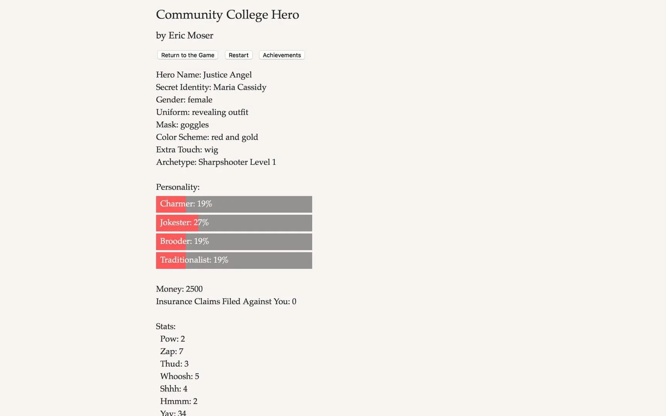Click the Archetype Sharpshooter Level 1 text
Image resolution: width=666 pixels, height=416 pixels.
pos(216,162)
